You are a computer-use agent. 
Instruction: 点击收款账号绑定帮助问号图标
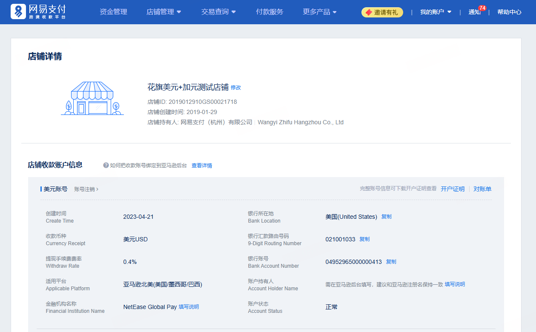105,165
